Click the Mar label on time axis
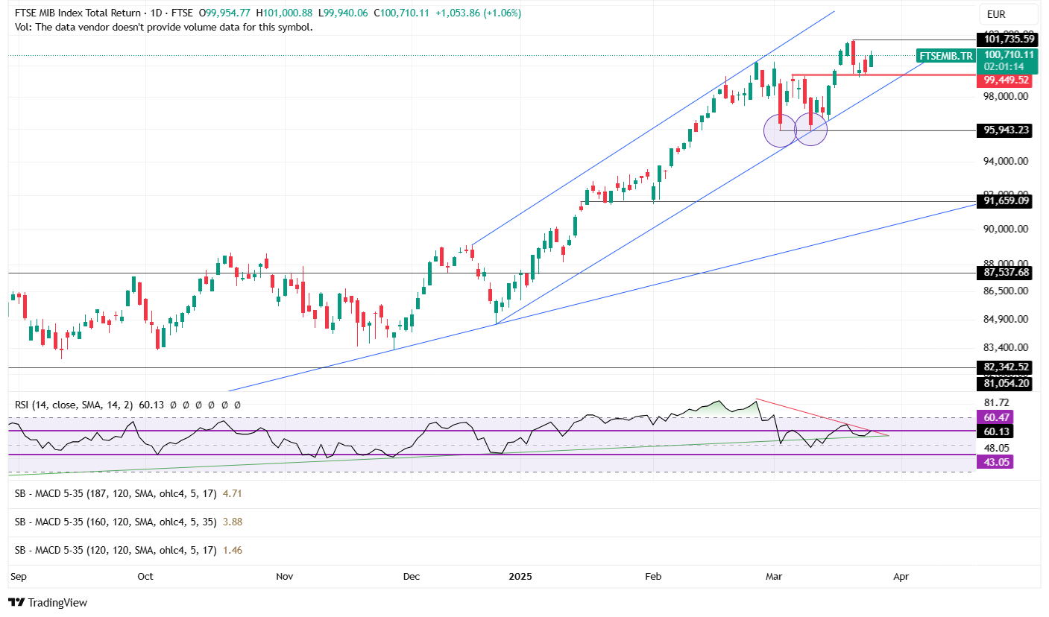Image resolution: width=1049 pixels, height=617 pixels. click(775, 577)
